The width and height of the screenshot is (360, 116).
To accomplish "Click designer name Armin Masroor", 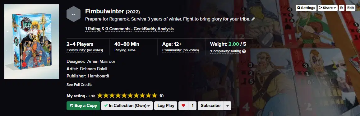I will pos(101,62).
